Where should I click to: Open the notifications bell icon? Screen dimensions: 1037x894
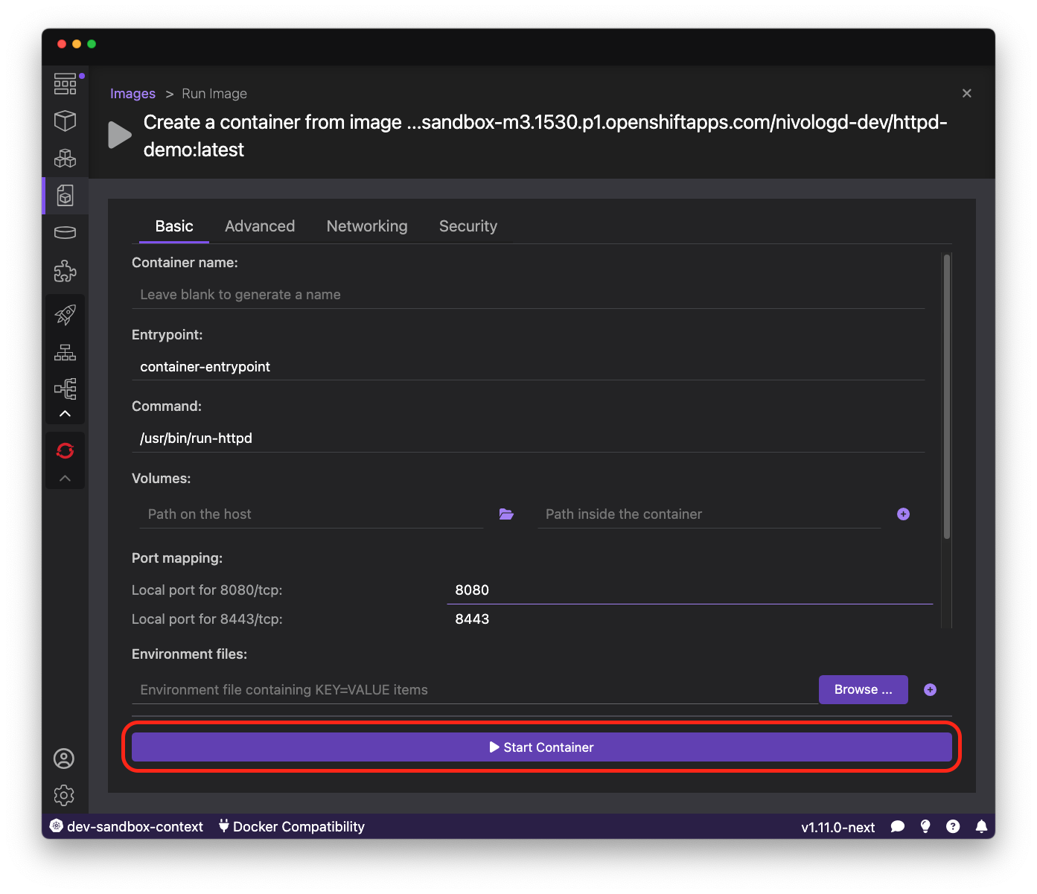982,826
